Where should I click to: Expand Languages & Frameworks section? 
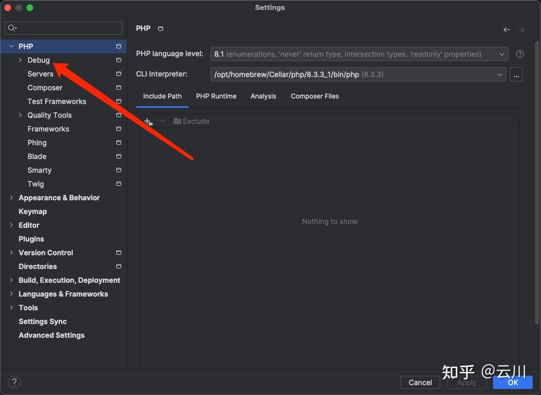tap(12, 294)
